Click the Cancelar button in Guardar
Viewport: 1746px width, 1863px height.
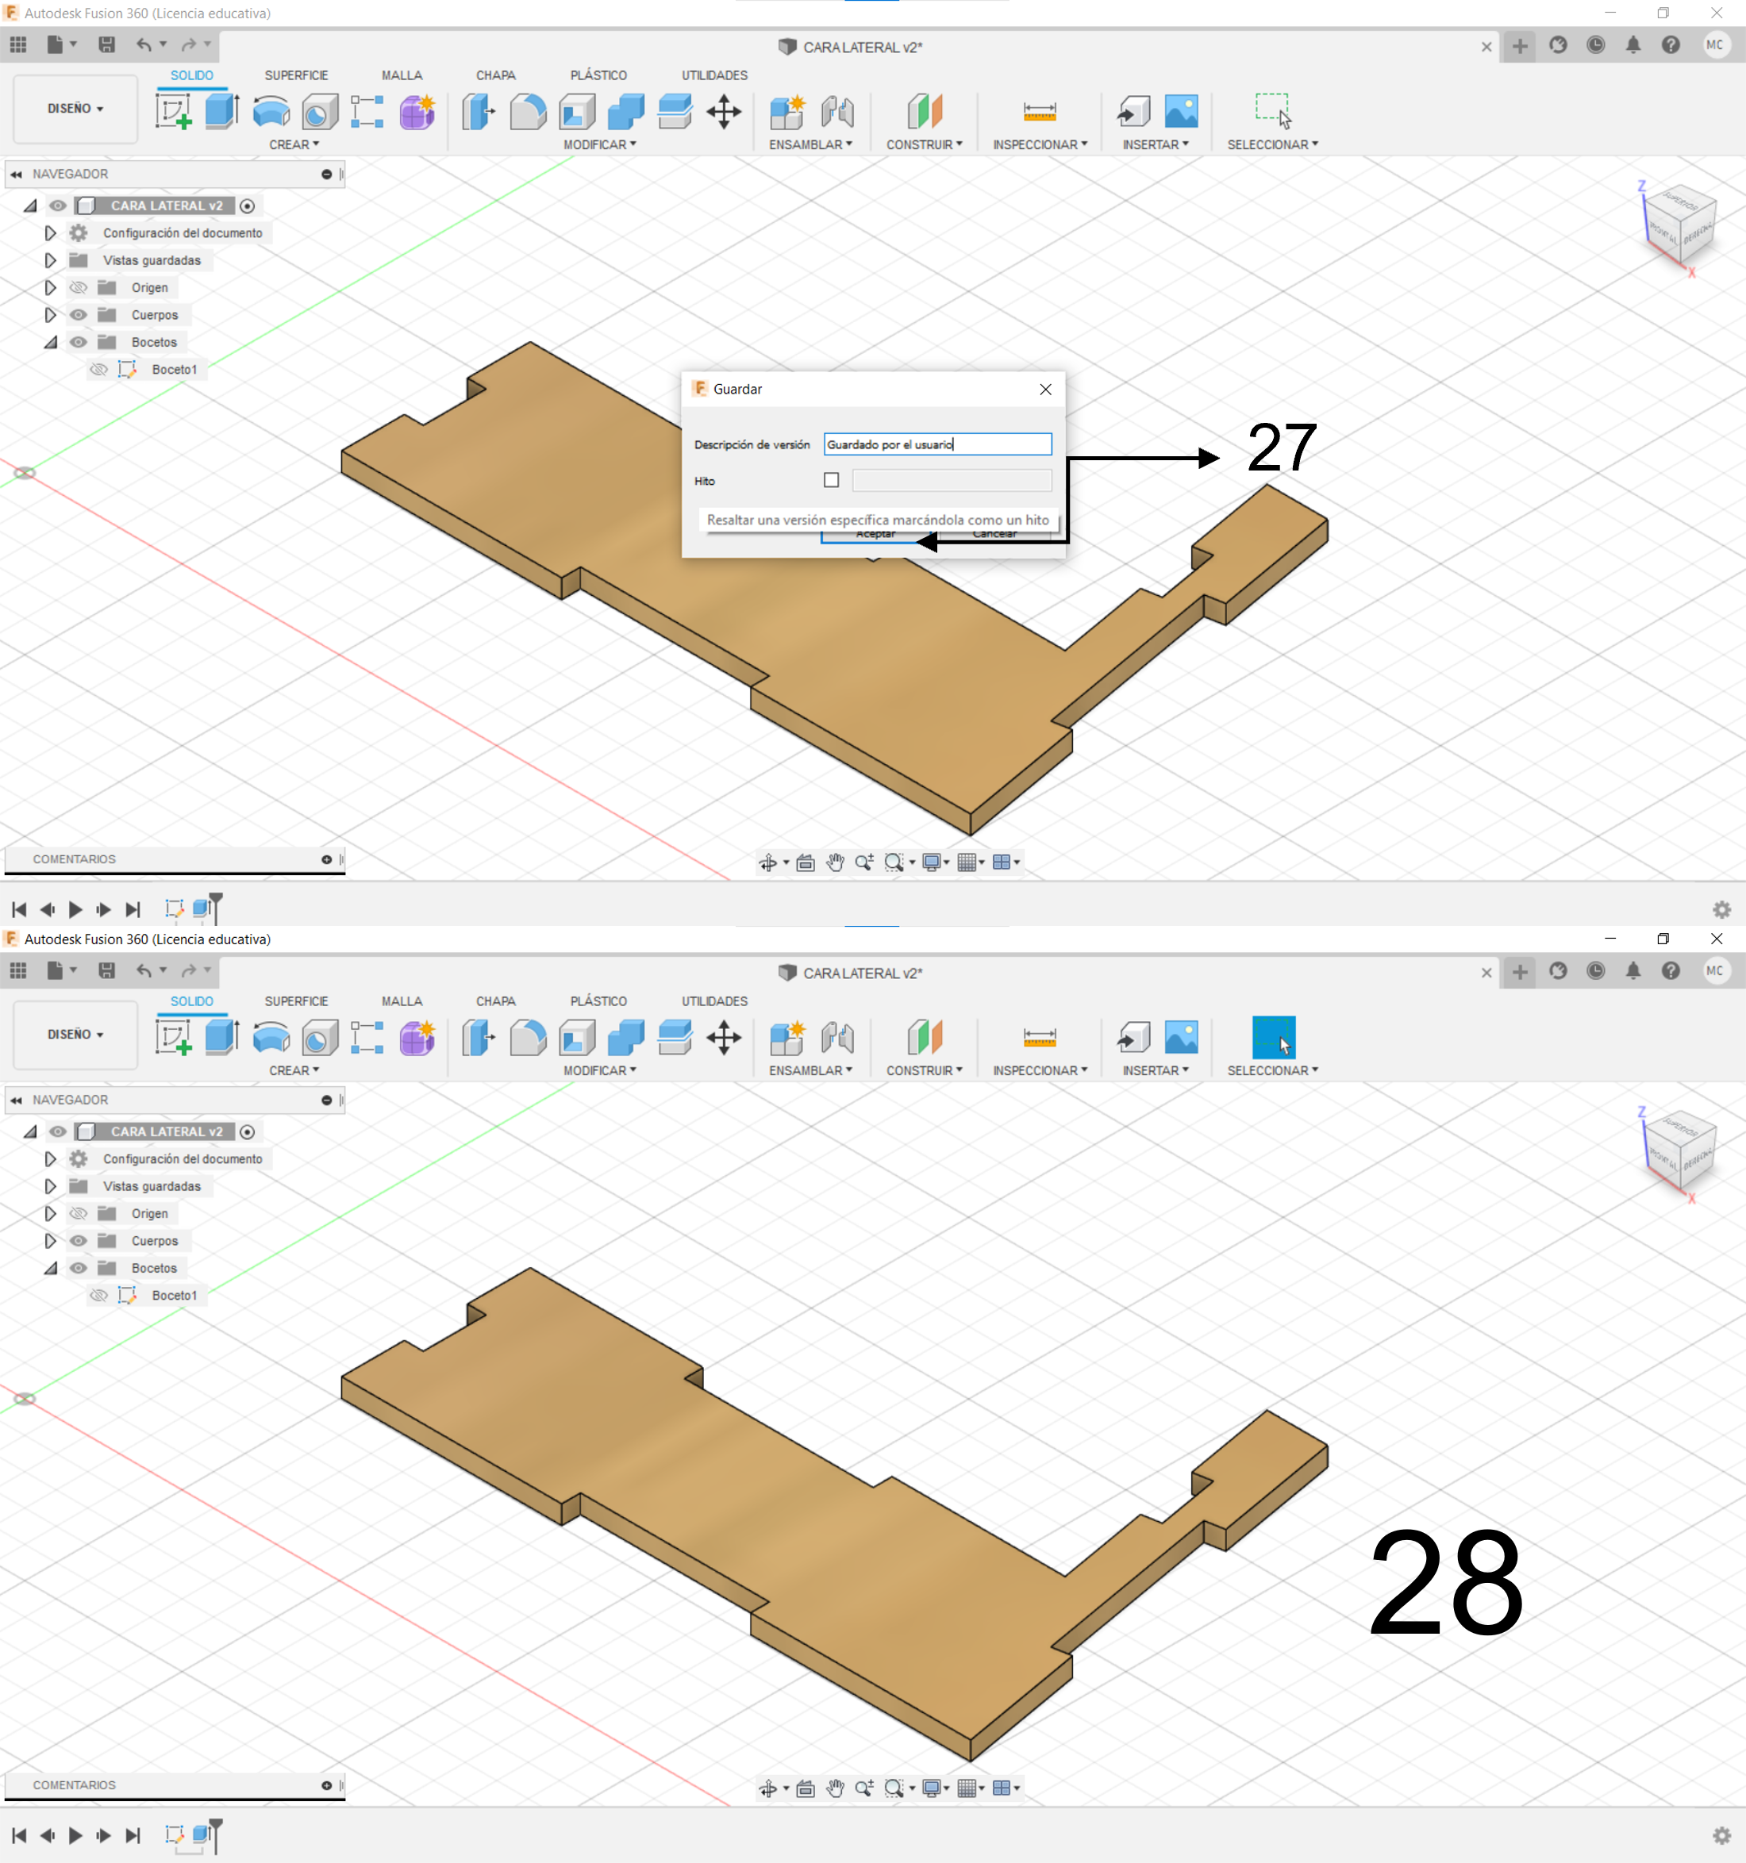pos(995,536)
